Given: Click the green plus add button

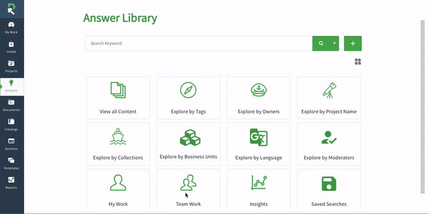Looking at the screenshot, I should [353, 43].
